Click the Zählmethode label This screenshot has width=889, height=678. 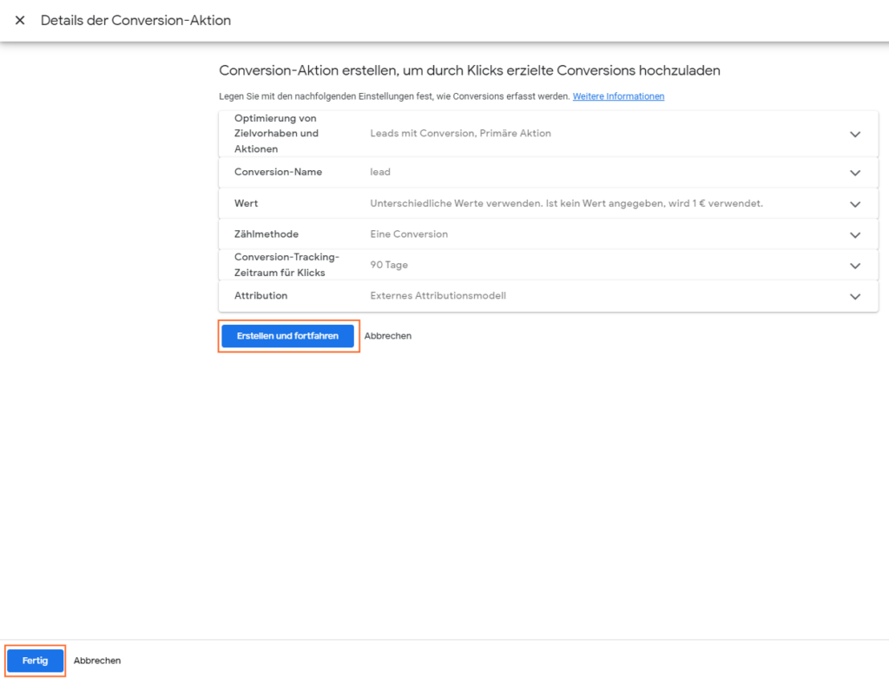tap(266, 234)
